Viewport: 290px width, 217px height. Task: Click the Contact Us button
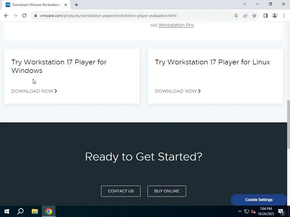(x=121, y=191)
